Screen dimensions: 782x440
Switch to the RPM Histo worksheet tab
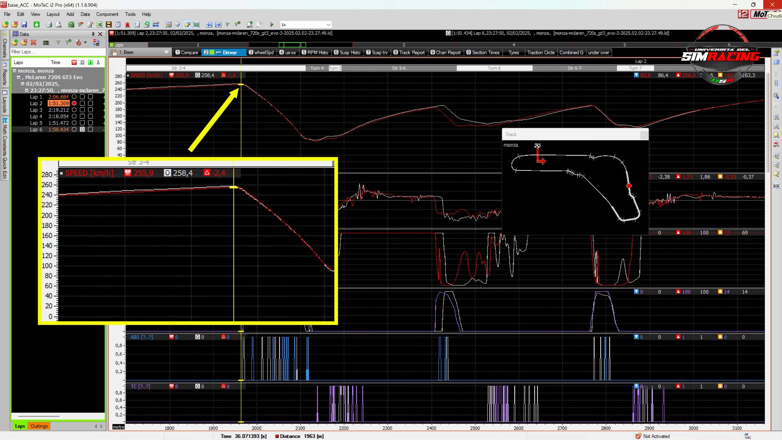point(315,52)
